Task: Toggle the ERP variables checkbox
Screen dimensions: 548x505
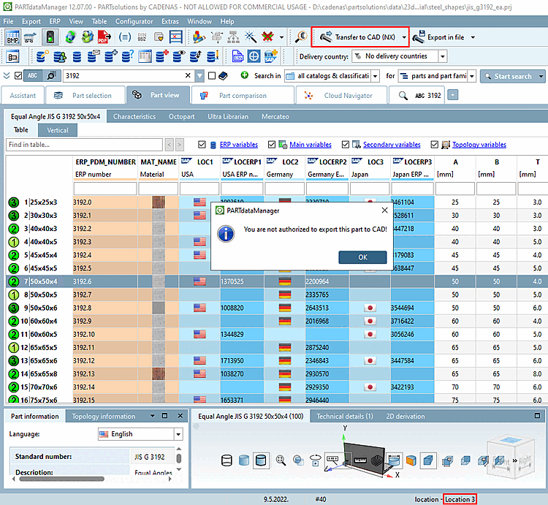Action: pos(202,145)
